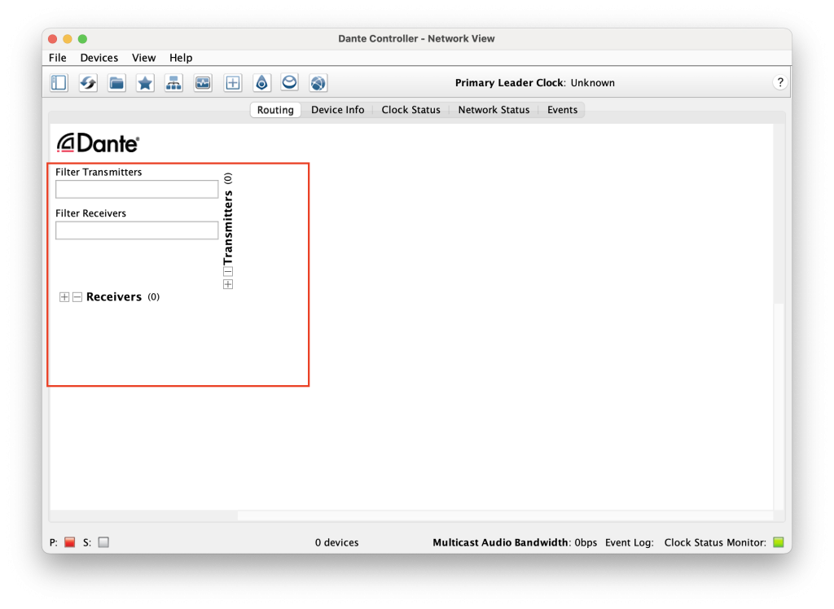
Task: Click the Dante logo
Action: (x=99, y=142)
